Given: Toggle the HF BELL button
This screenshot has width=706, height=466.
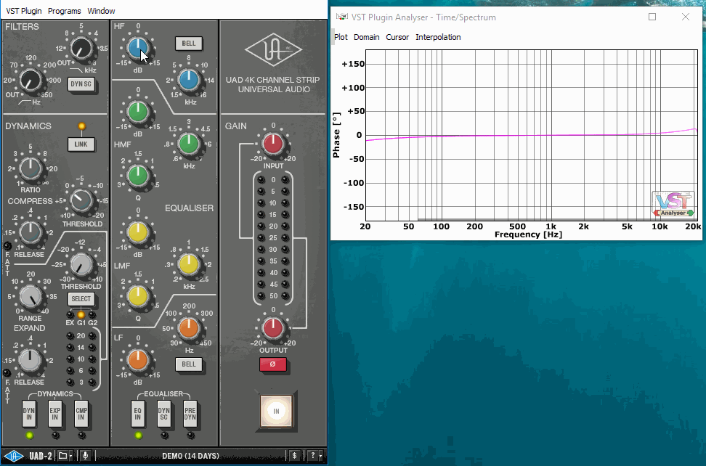Looking at the screenshot, I should [189, 44].
